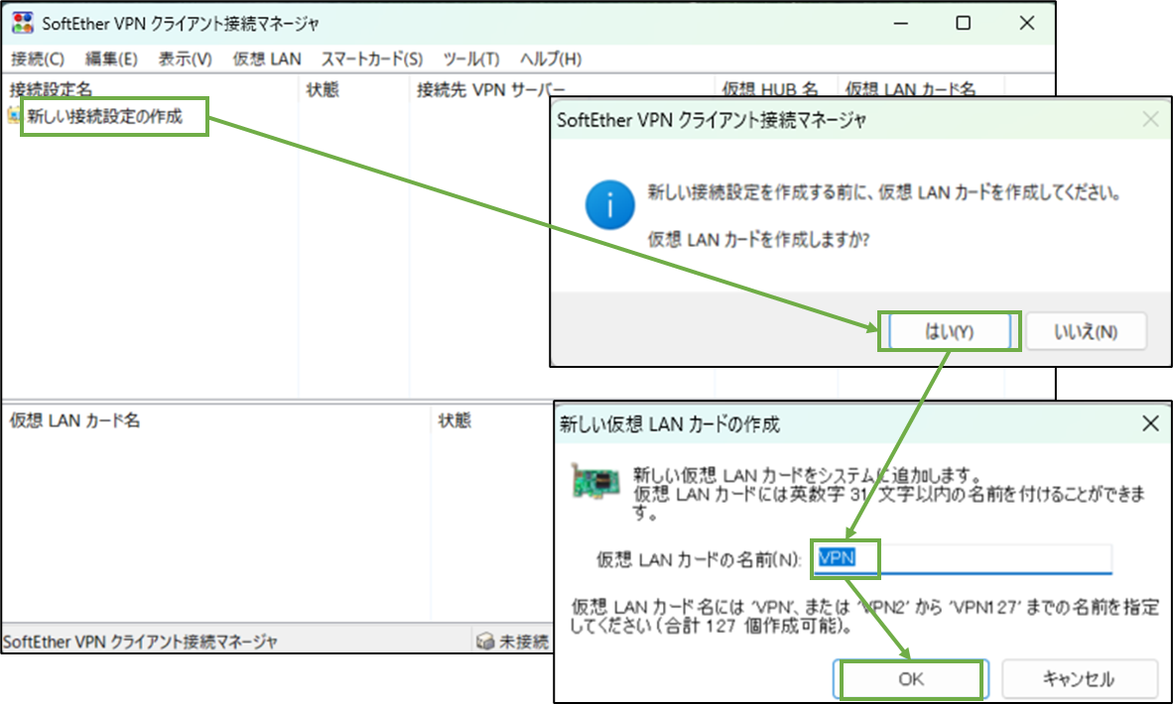Close the confirmation dialog with its X
Screen dimensions: 1173x704
[1150, 120]
